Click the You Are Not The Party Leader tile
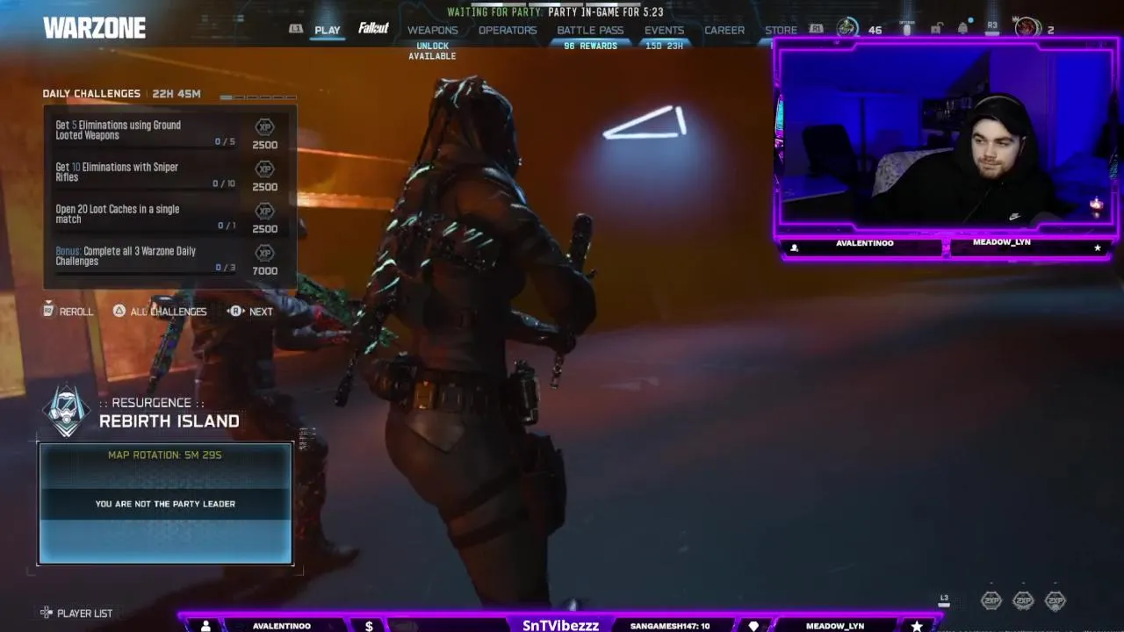 pyautogui.click(x=165, y=504)
